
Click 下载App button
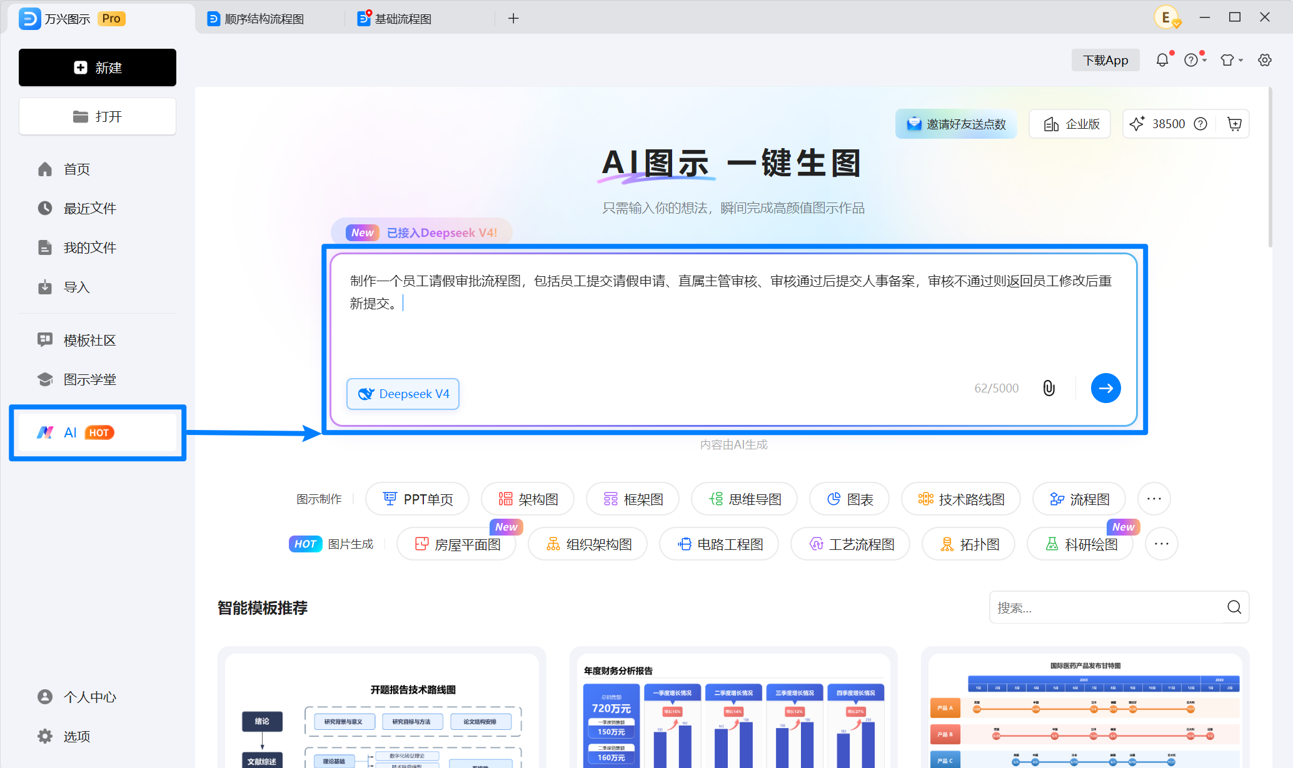(1105, 60)
